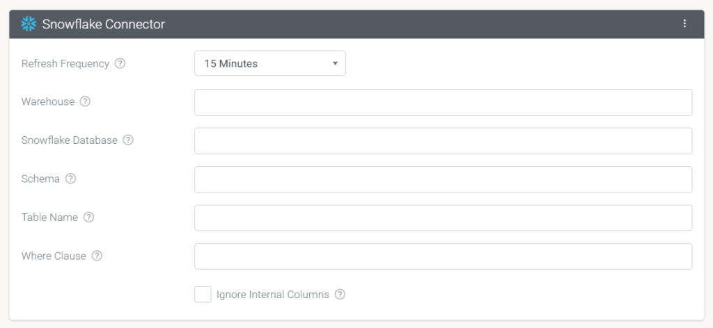Focus the Schema input field
The image size is (713, 328).
point(444,179)
